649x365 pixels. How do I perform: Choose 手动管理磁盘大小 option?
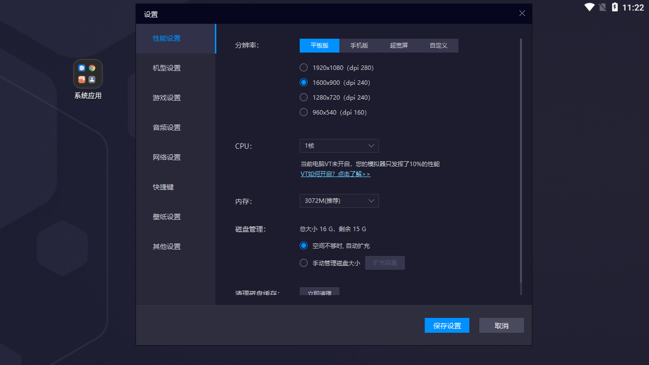point(304,263)
